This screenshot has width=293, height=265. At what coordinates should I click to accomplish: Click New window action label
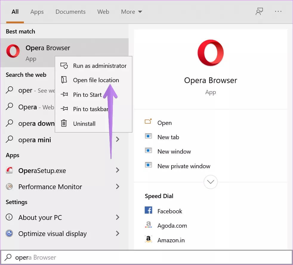[x=174, y=151]
